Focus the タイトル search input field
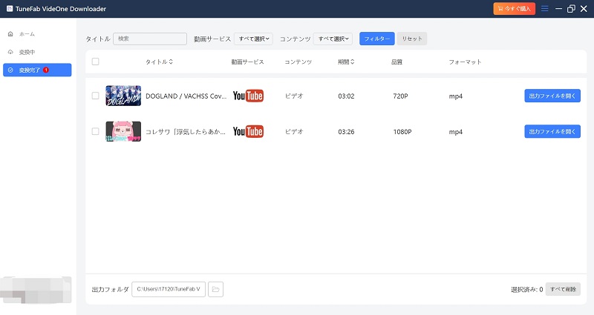The height and width of the screenshot is (315, 594). 150,39
